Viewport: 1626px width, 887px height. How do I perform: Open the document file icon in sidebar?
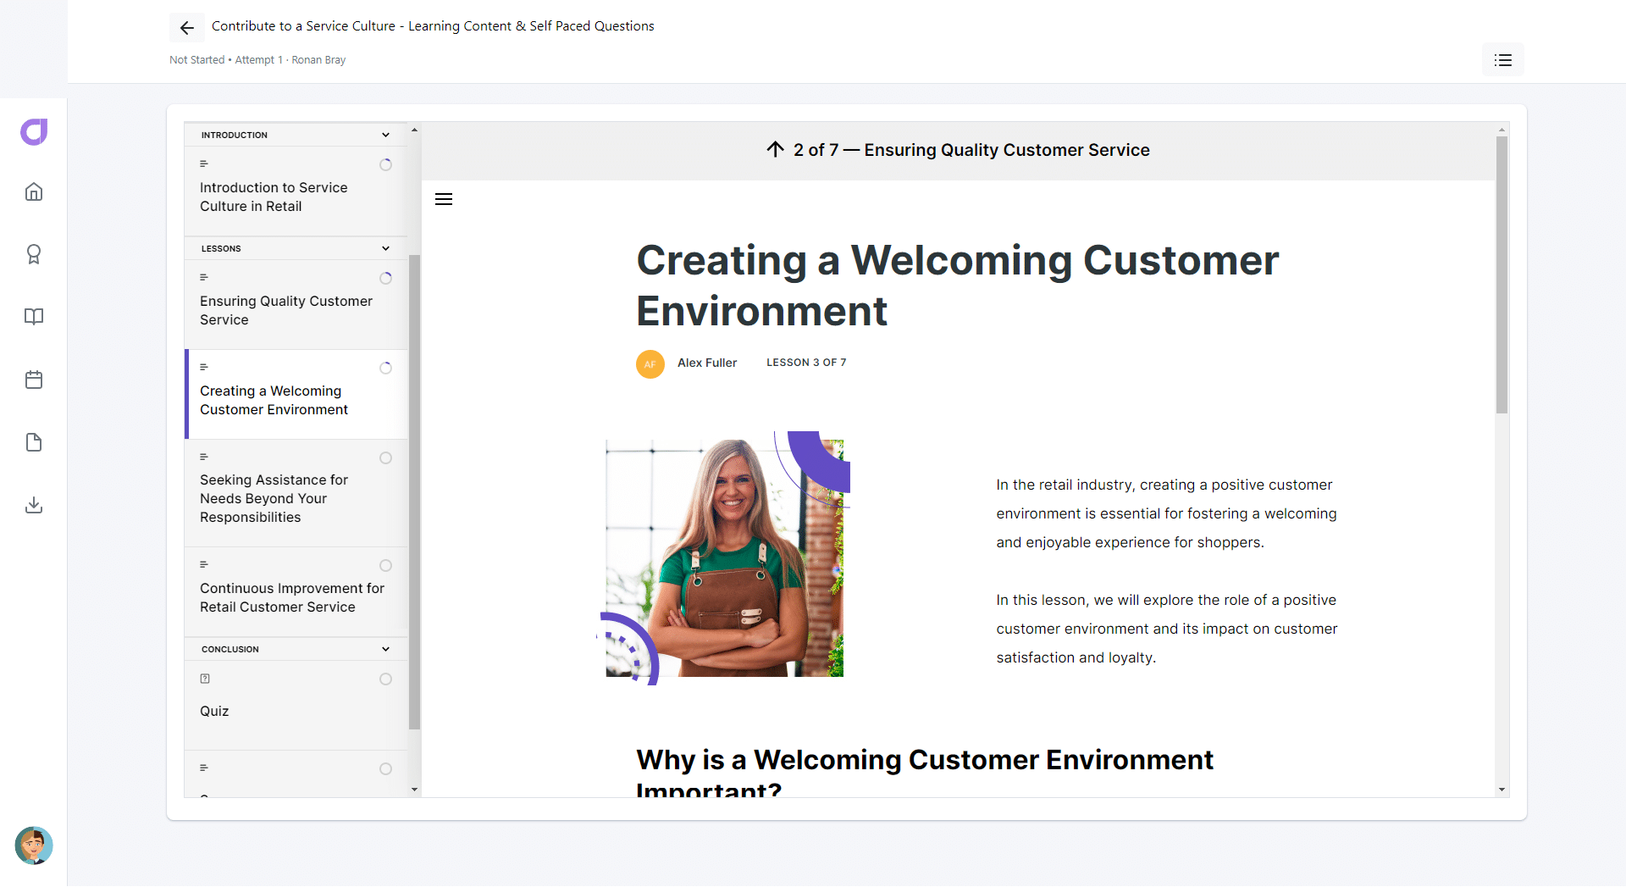point(34,442)
